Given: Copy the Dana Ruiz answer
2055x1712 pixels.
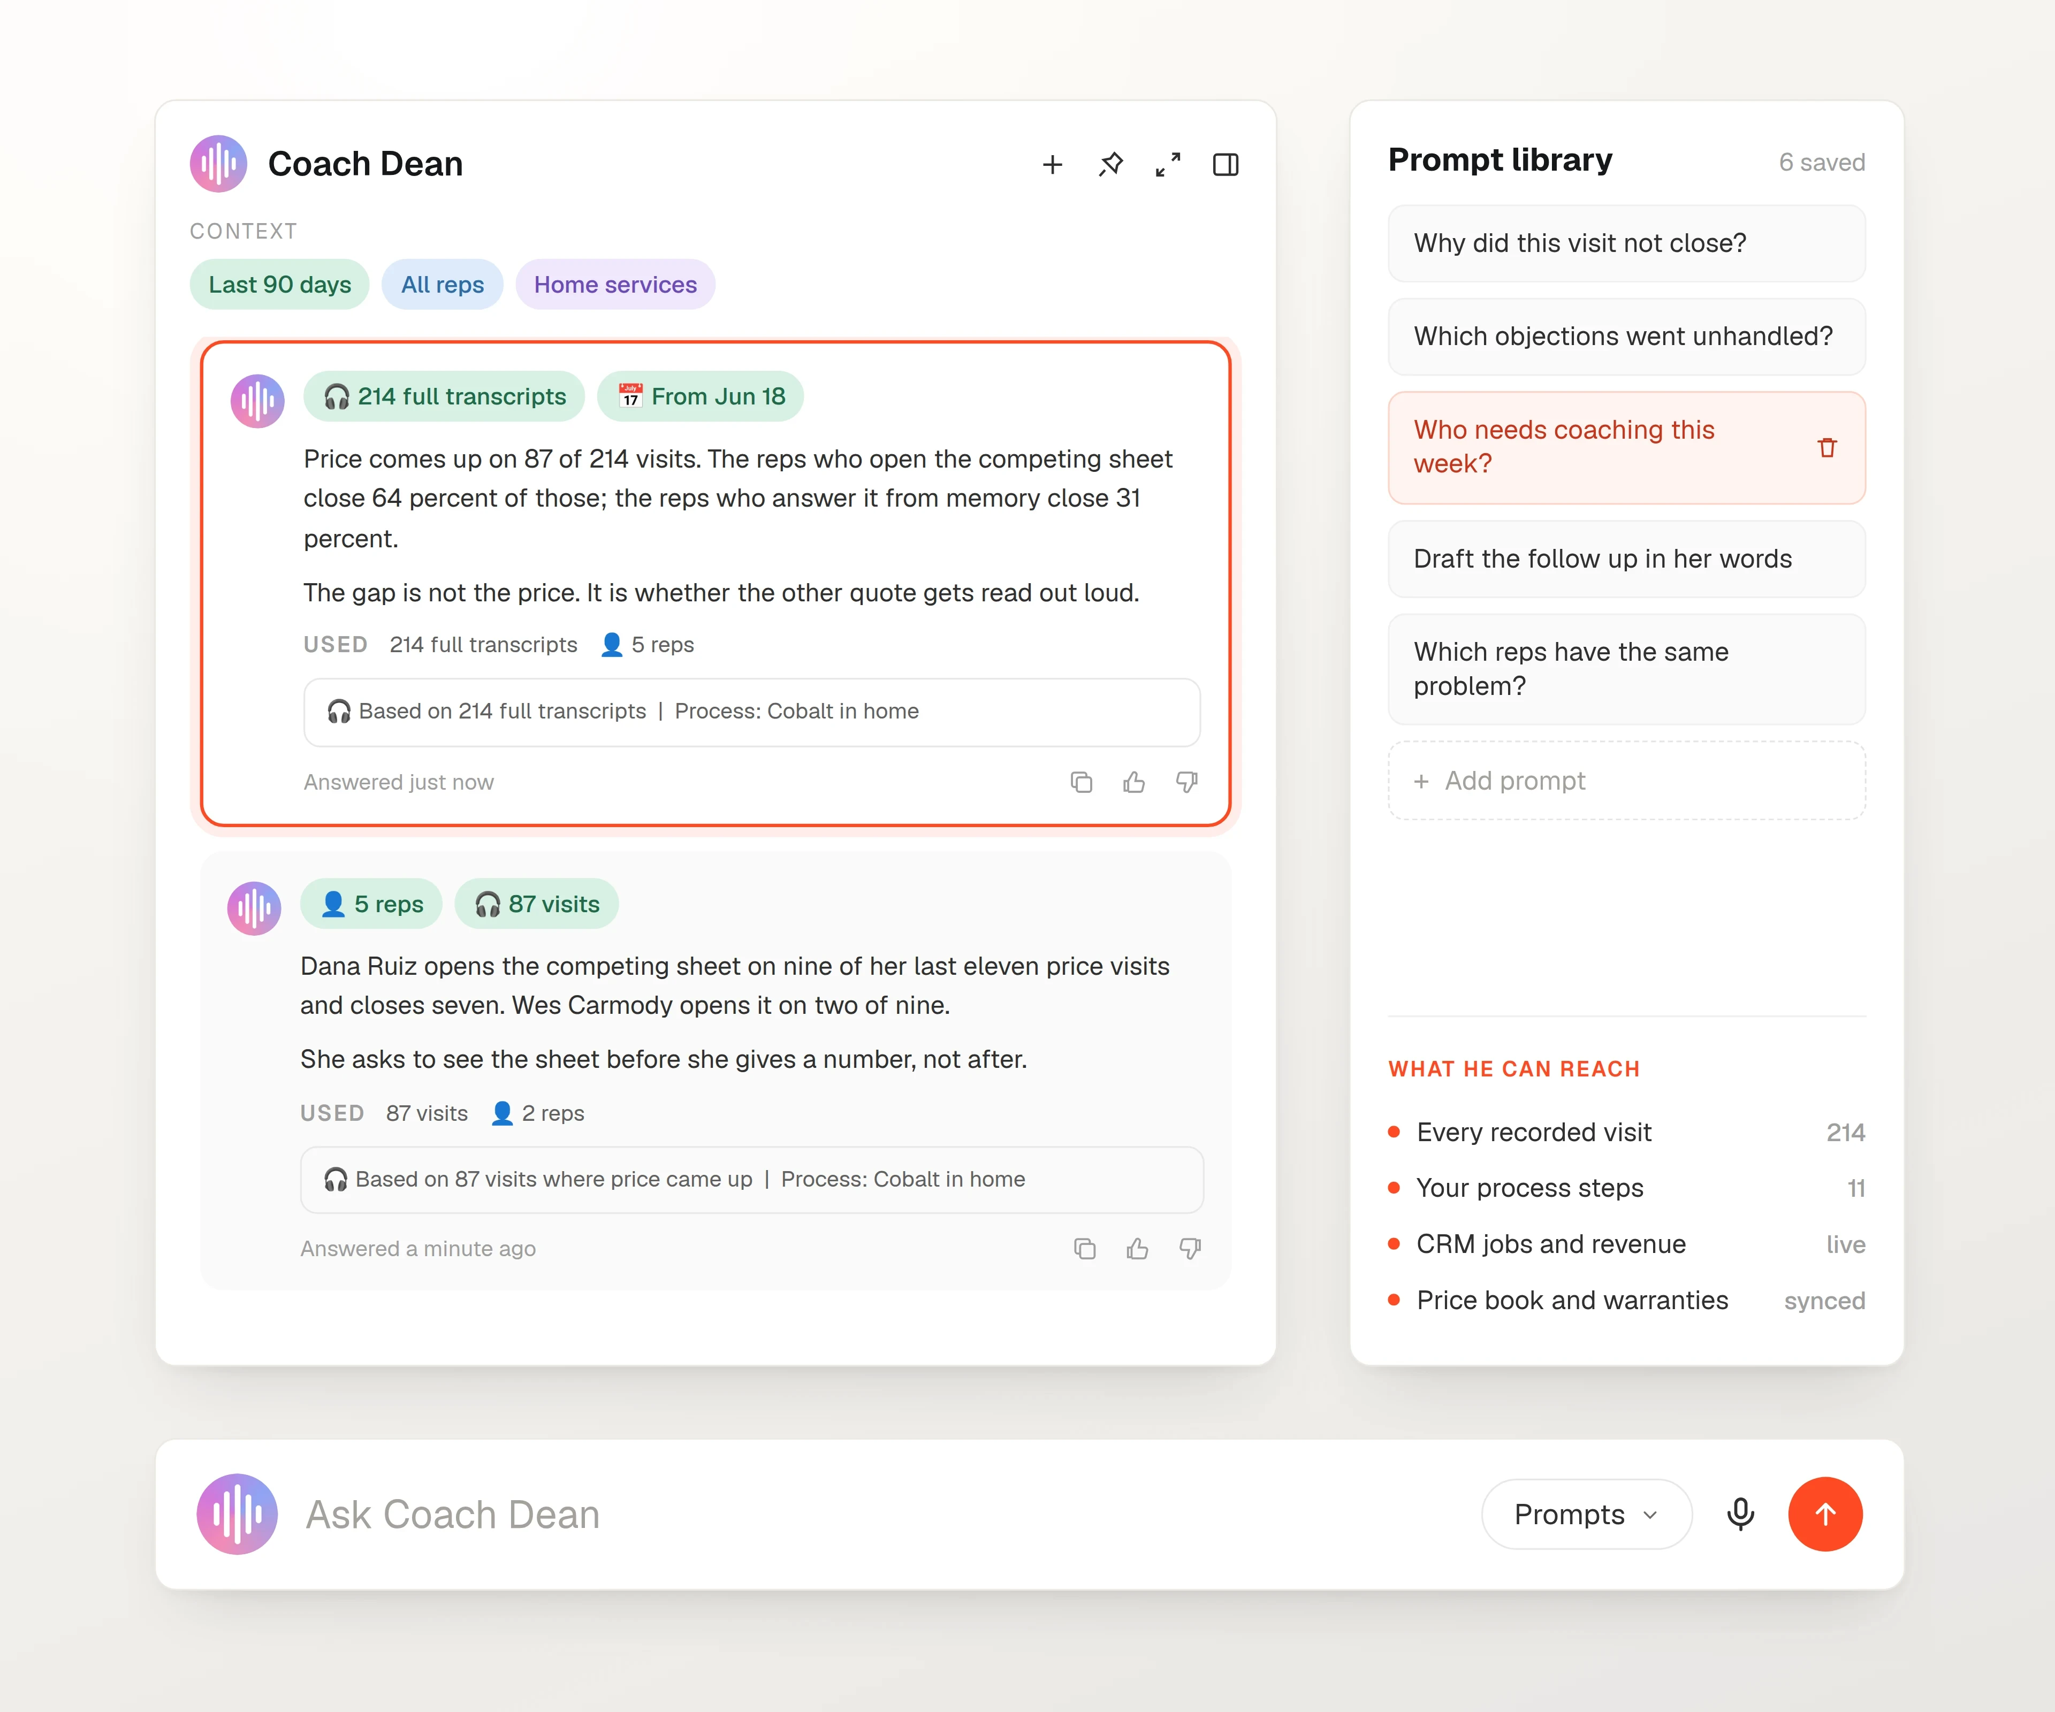Looking at the screenshot, I should coord(1084,1248).
